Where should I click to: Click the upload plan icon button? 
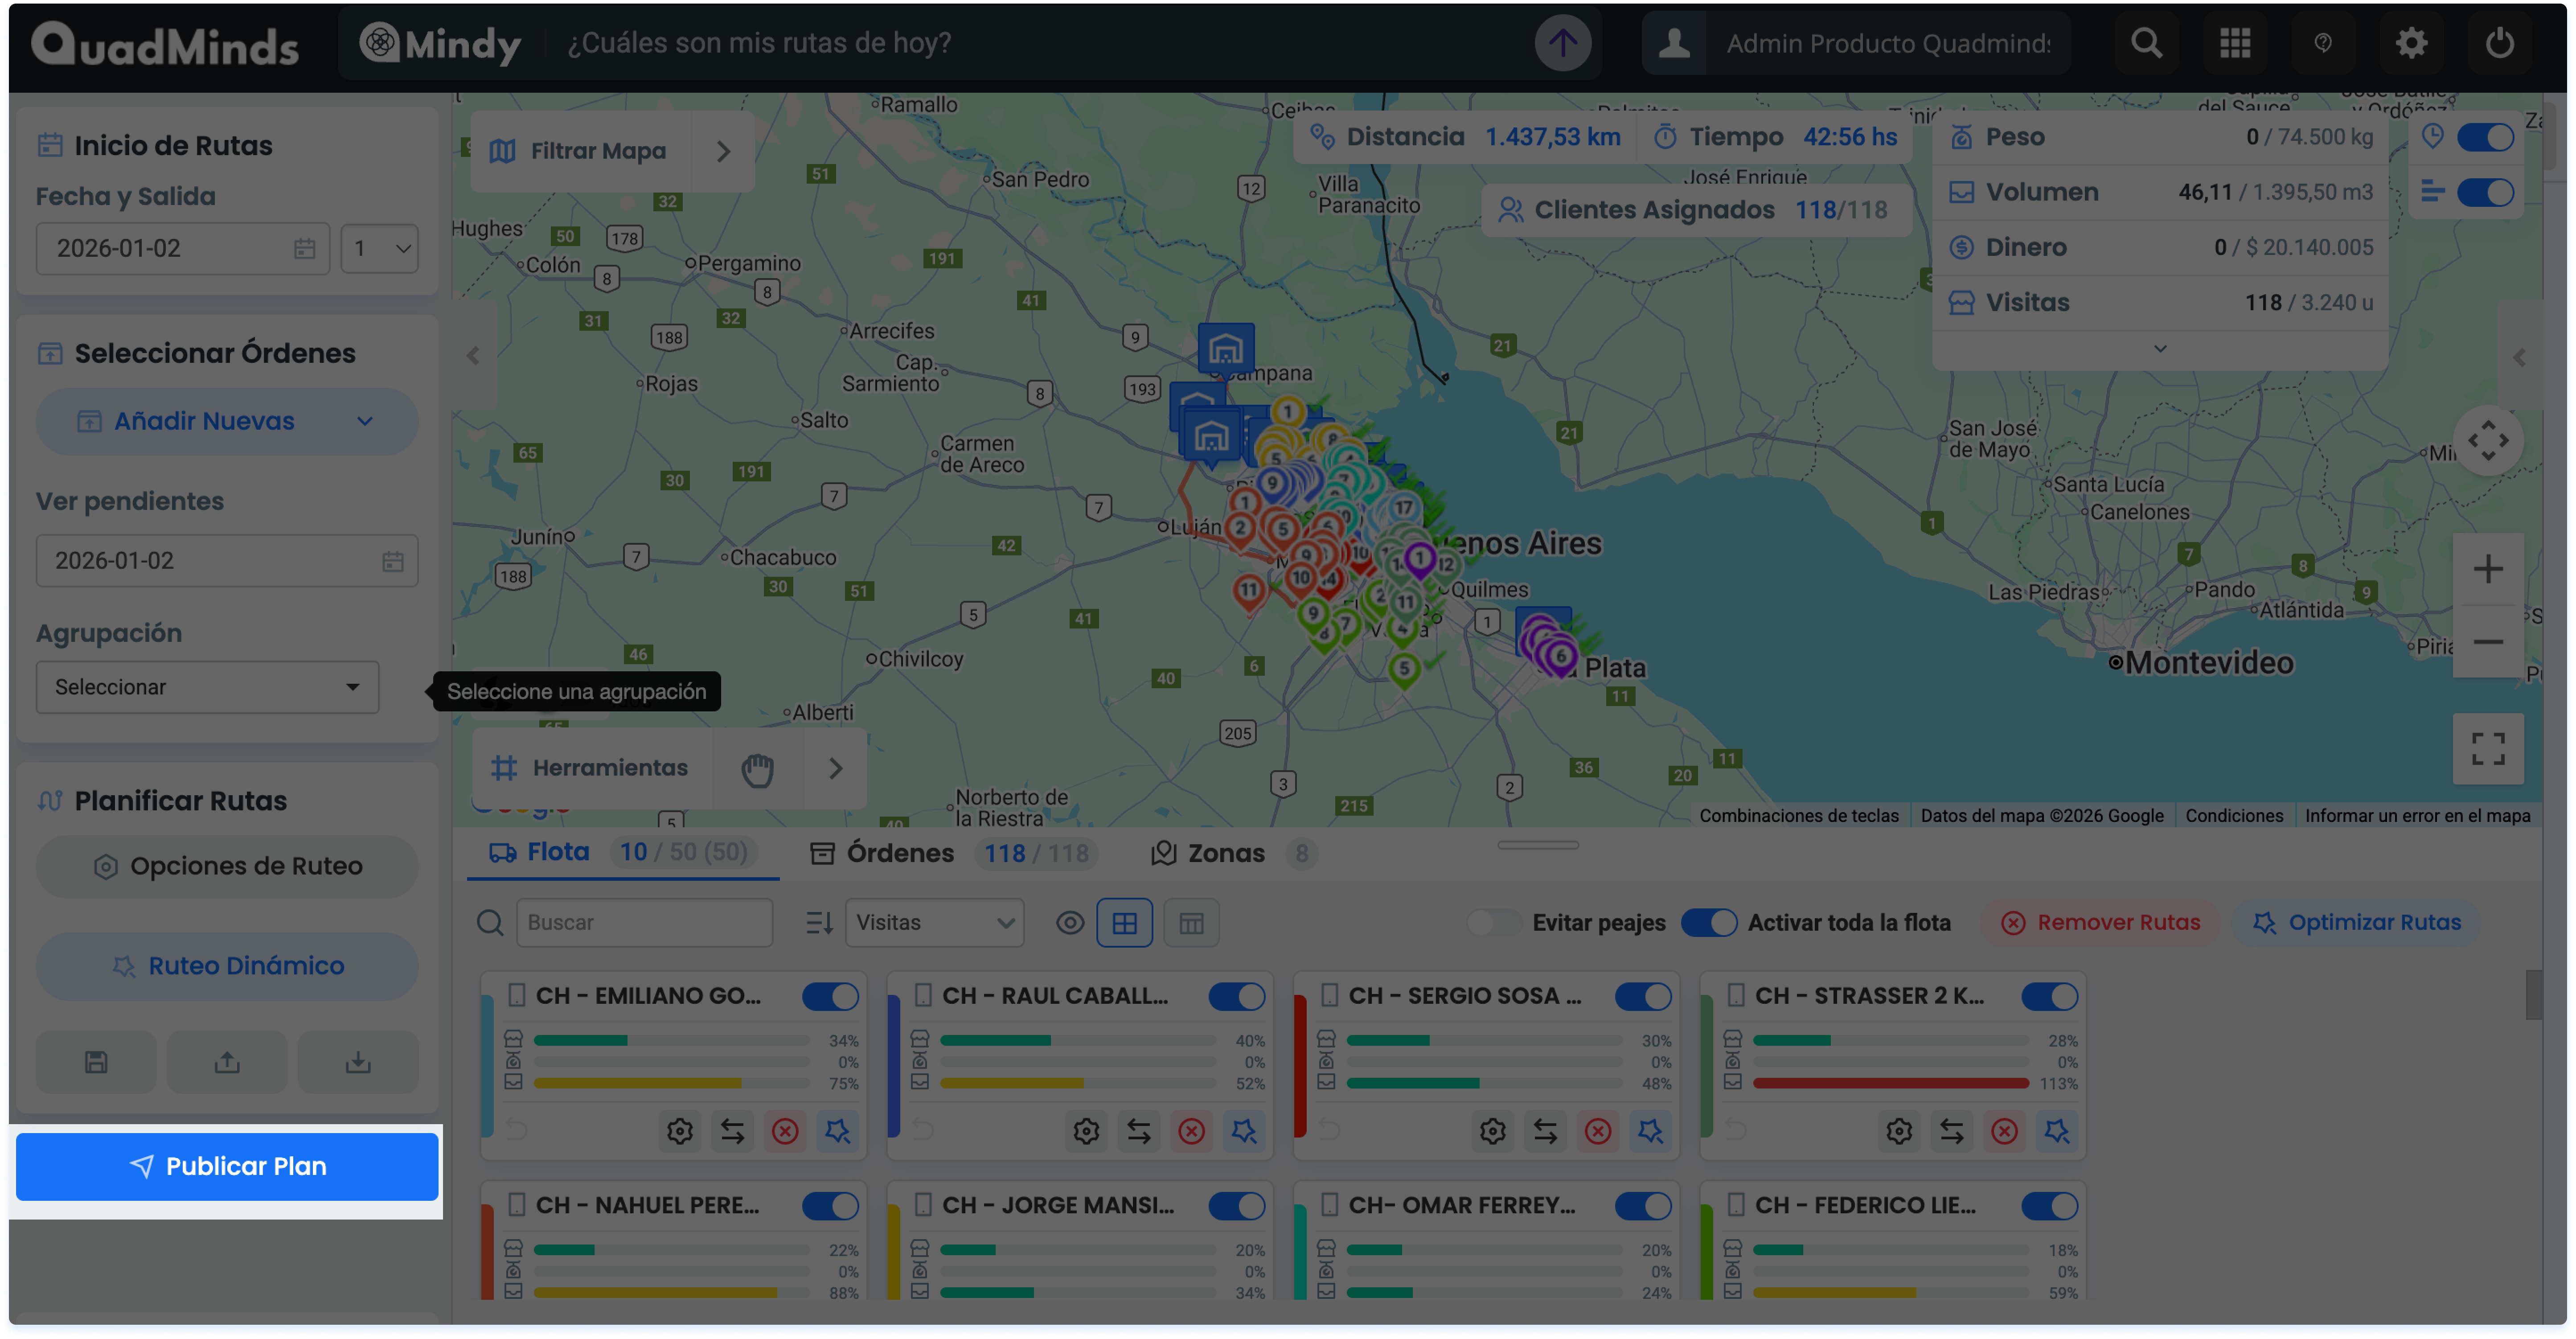click(x=227, y=1062)
